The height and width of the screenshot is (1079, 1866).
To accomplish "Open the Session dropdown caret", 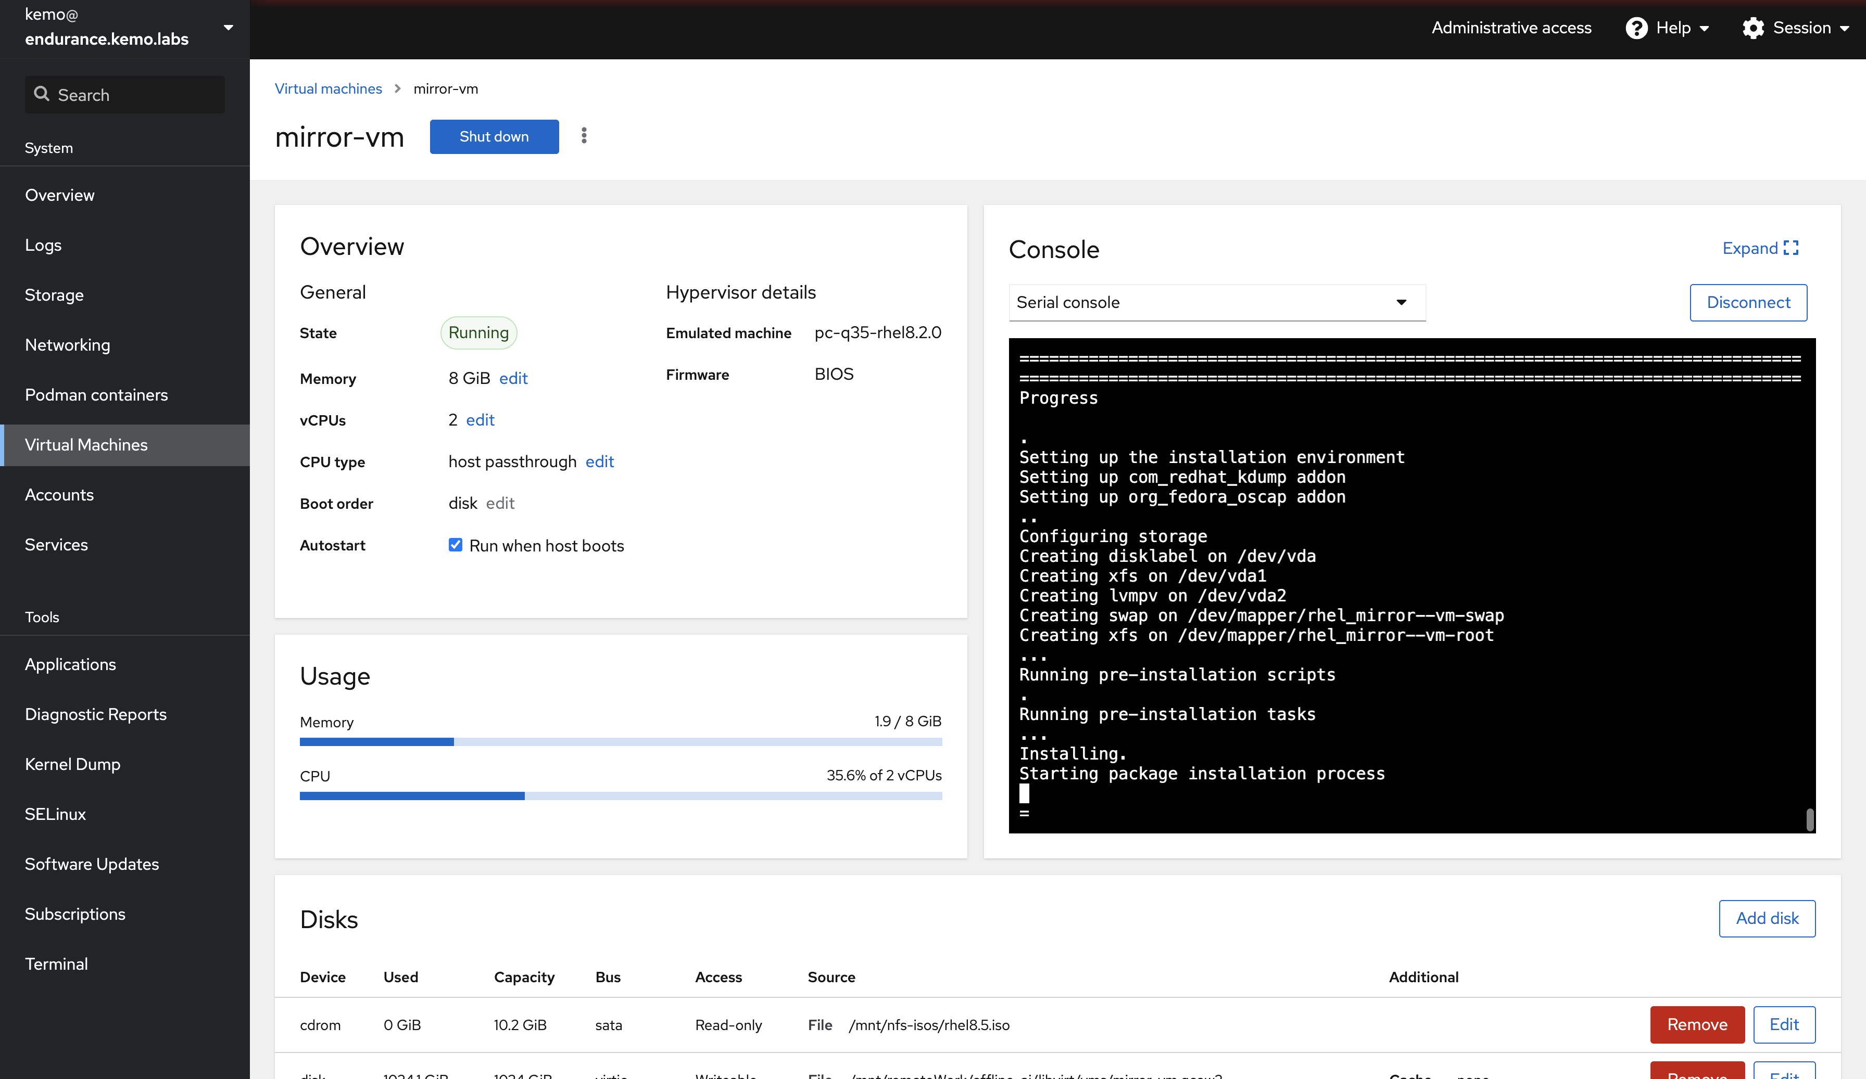I will coord(1845,28).
